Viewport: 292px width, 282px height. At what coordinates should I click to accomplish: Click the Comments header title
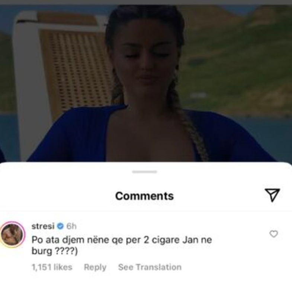(144, 196)
